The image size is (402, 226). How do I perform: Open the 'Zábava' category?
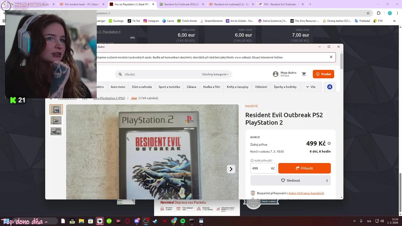[x=192, y=87]
